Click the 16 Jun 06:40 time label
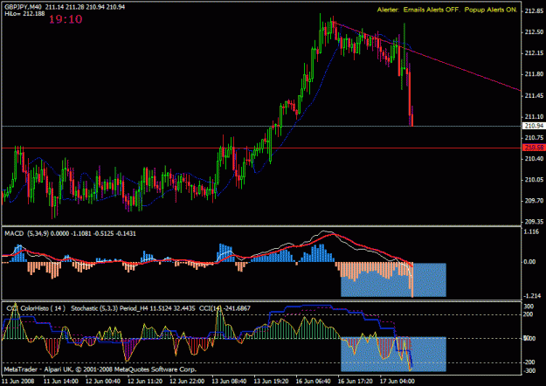This screenshot has height=386, width=546. (x=314, y=381)
